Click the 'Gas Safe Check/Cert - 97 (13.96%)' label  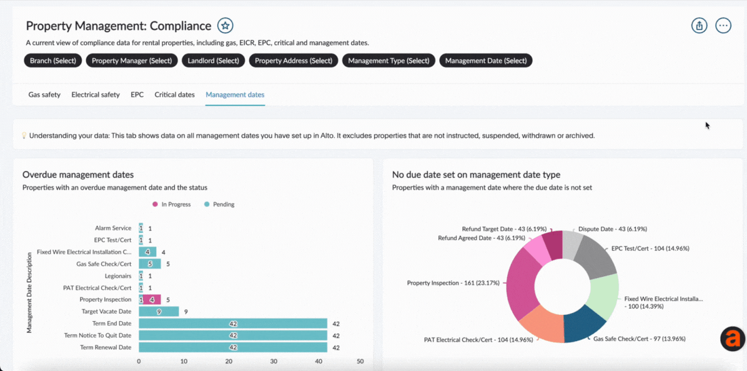tap(640, 339)
